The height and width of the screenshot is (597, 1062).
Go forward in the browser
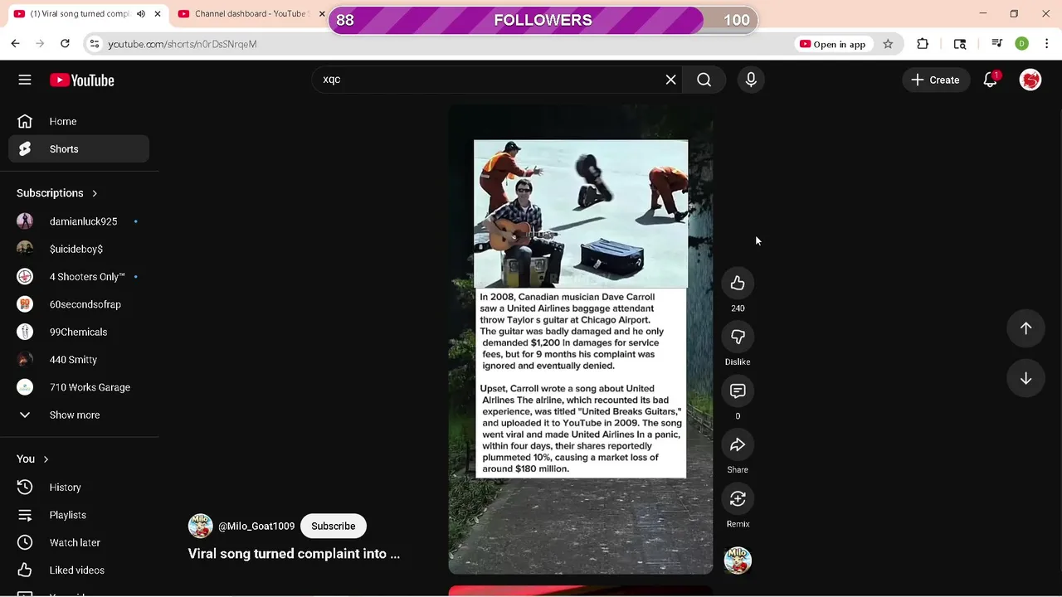click(x=40, y=44)
